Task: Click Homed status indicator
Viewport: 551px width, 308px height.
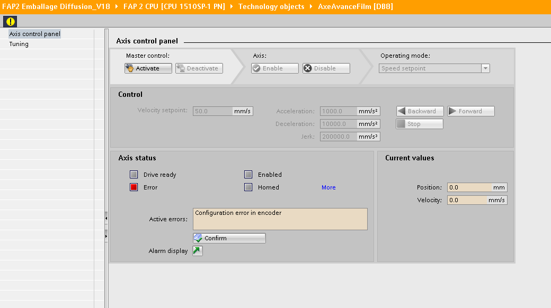Action: (x=248, y=187)
